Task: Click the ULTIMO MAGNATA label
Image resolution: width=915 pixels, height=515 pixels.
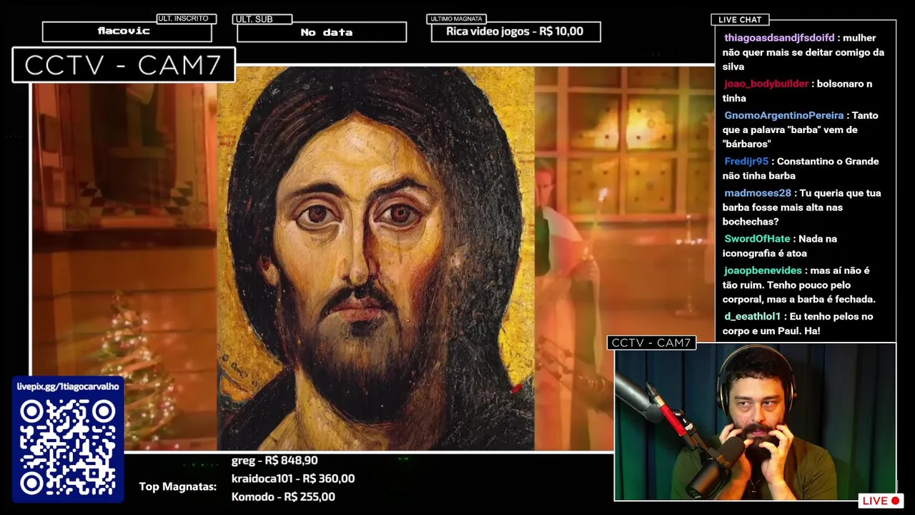Action: click(x=456, y=19)
